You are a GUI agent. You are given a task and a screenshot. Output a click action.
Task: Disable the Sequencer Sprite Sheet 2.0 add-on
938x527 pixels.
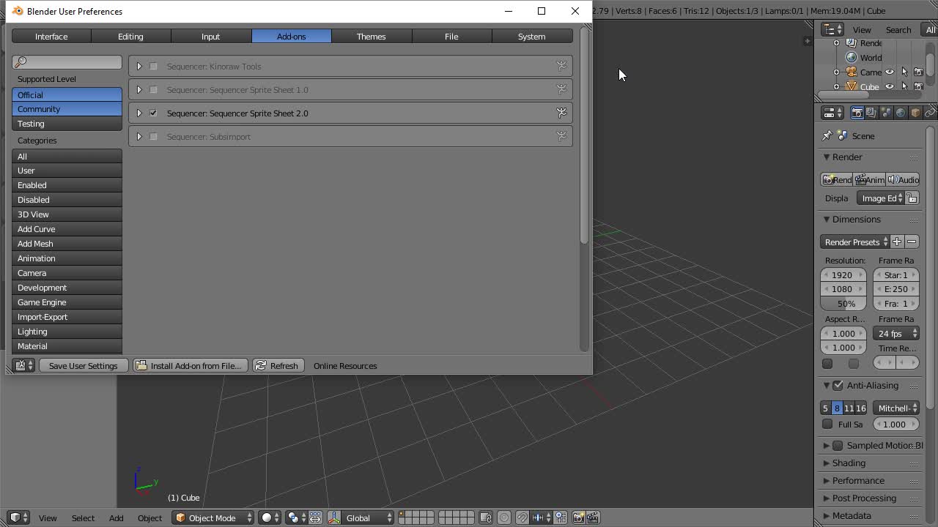pos(152,113)
